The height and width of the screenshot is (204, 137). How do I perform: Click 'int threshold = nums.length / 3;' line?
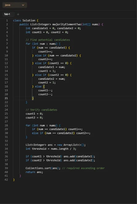point(51,148)
